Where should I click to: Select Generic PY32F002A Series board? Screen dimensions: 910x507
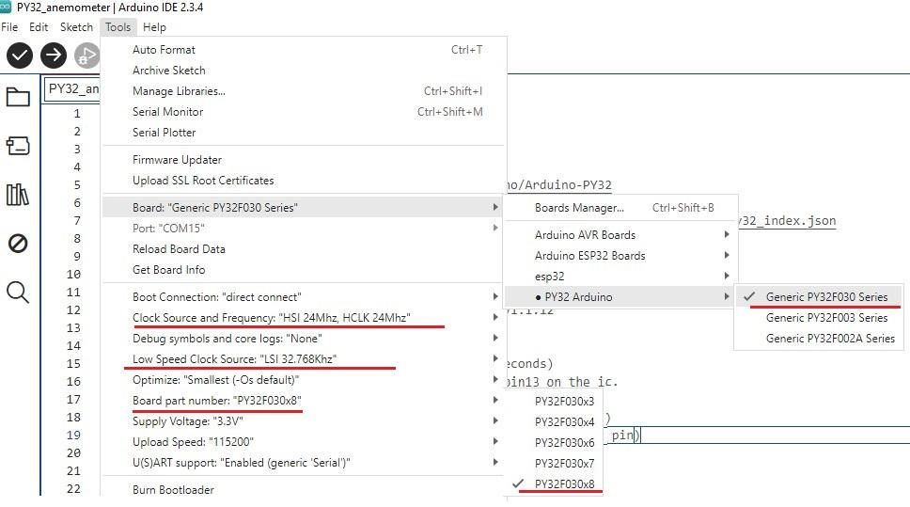pyautogui.click(x=819, y=339)
